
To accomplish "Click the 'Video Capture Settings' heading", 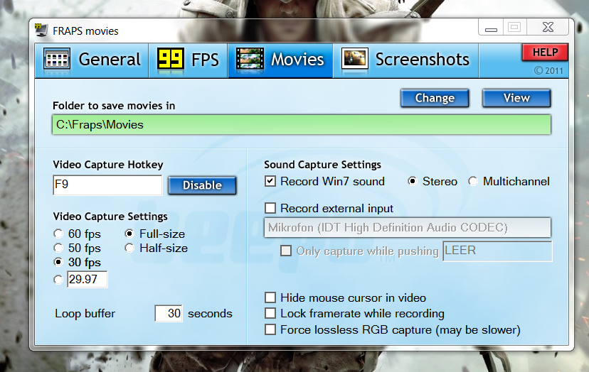I will pos(110,217).
